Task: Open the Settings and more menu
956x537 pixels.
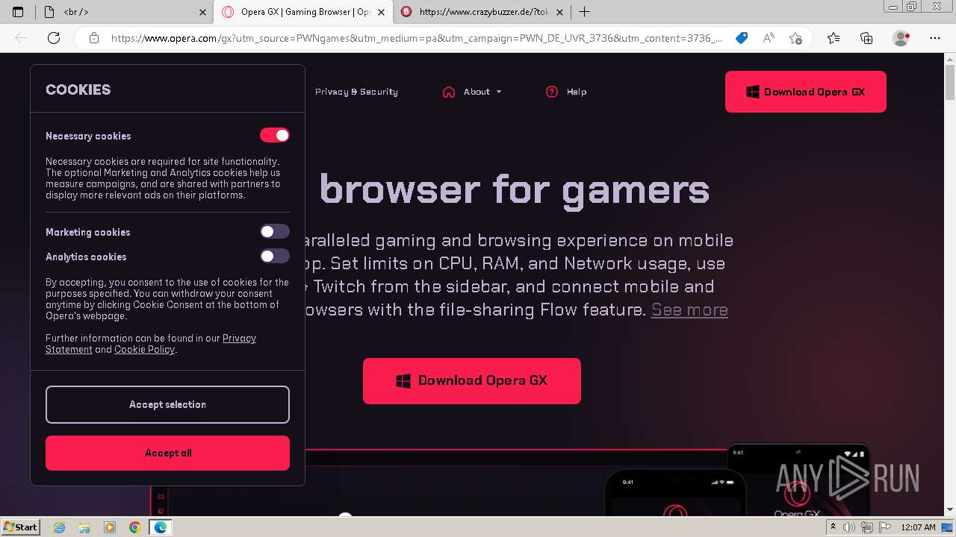Action: (935, 38)
